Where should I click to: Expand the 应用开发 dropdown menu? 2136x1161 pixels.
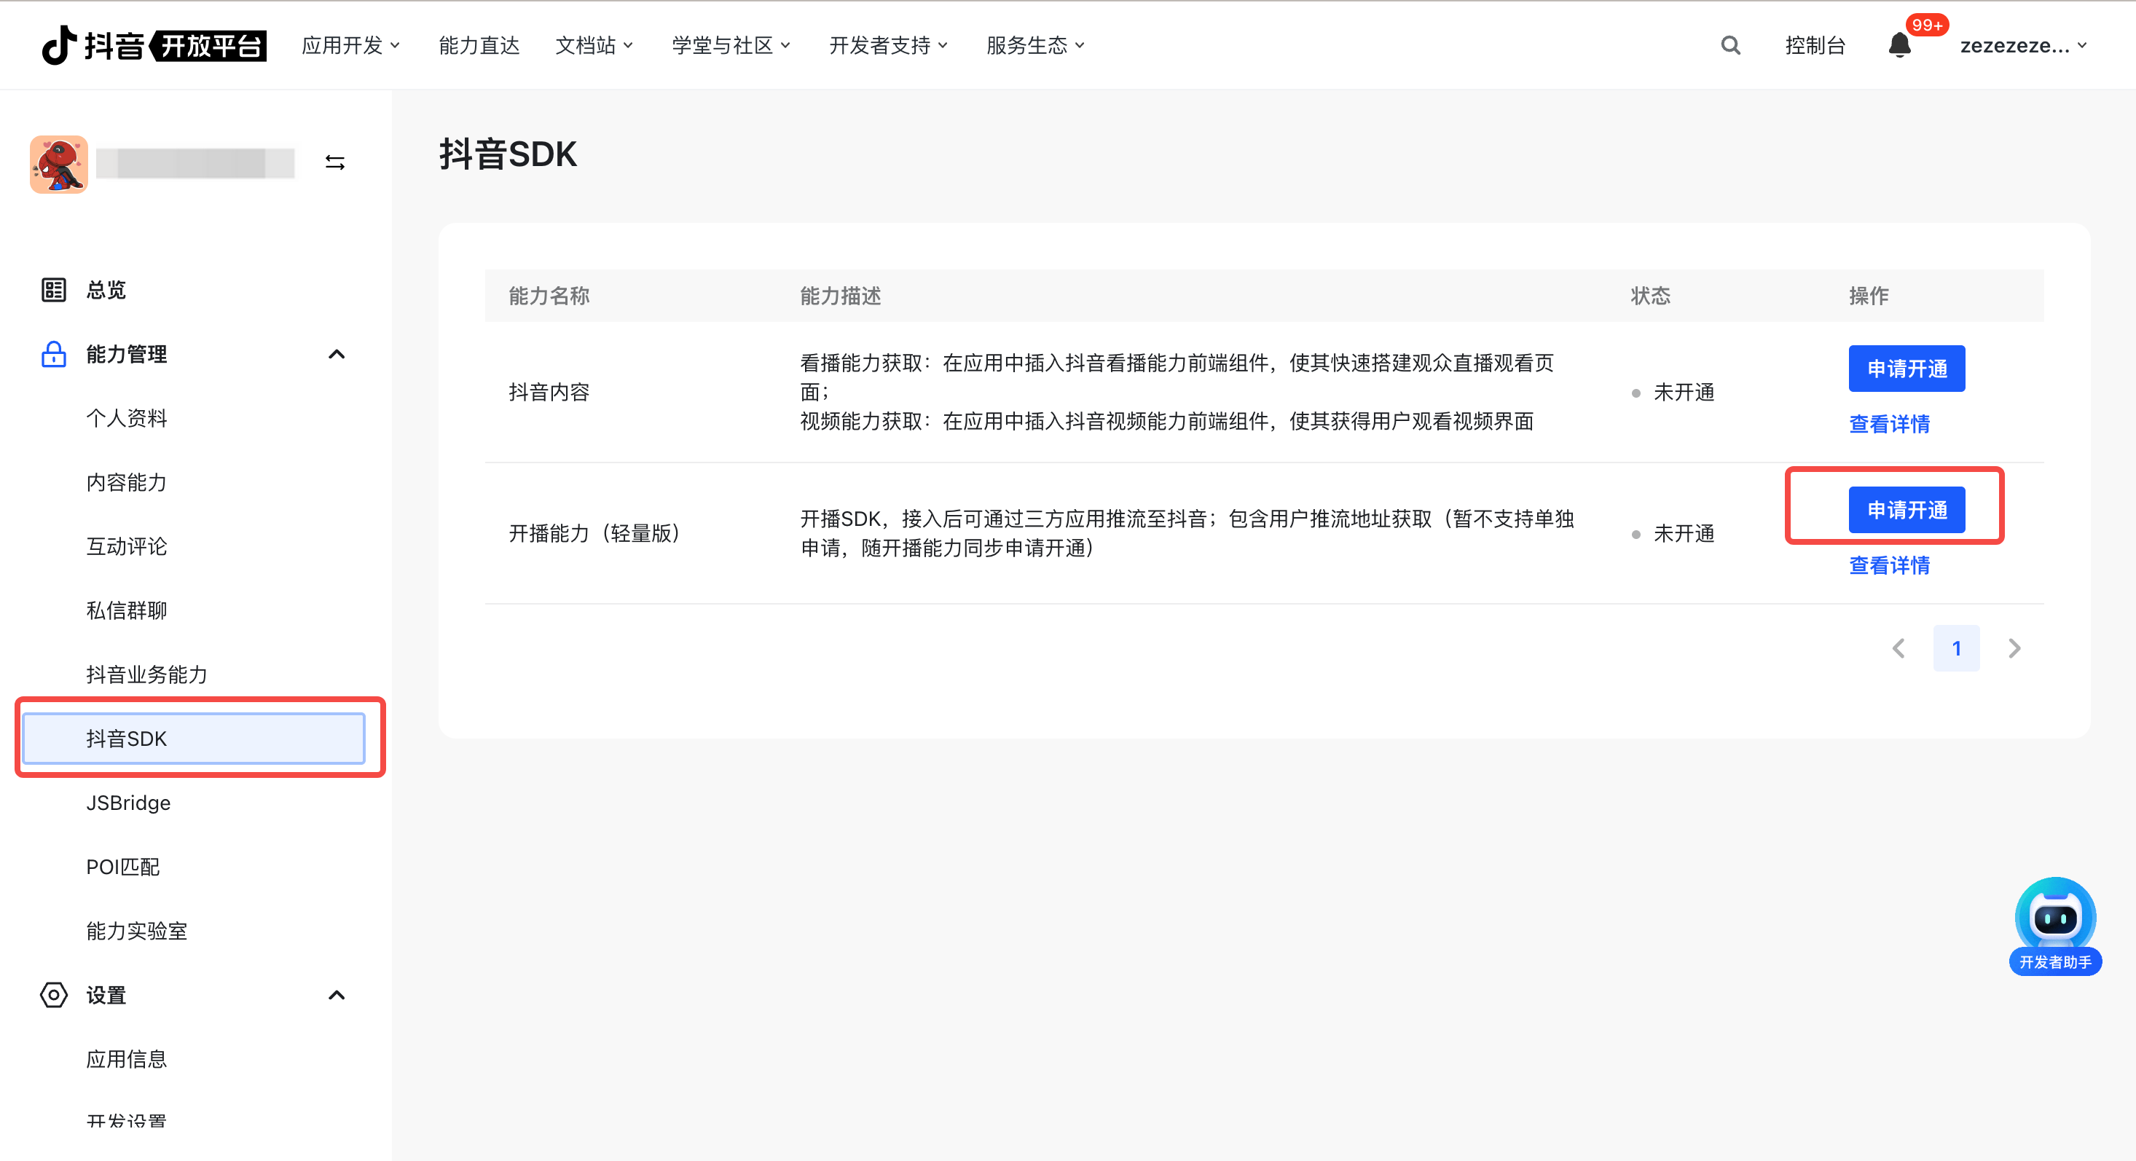pyautogui.click(x=350, y=44)
